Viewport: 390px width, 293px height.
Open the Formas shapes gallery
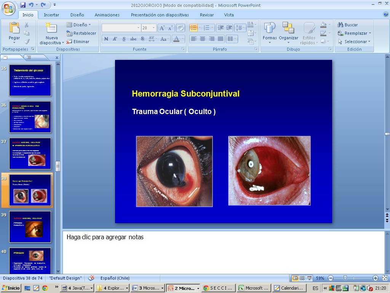point(270,29)
